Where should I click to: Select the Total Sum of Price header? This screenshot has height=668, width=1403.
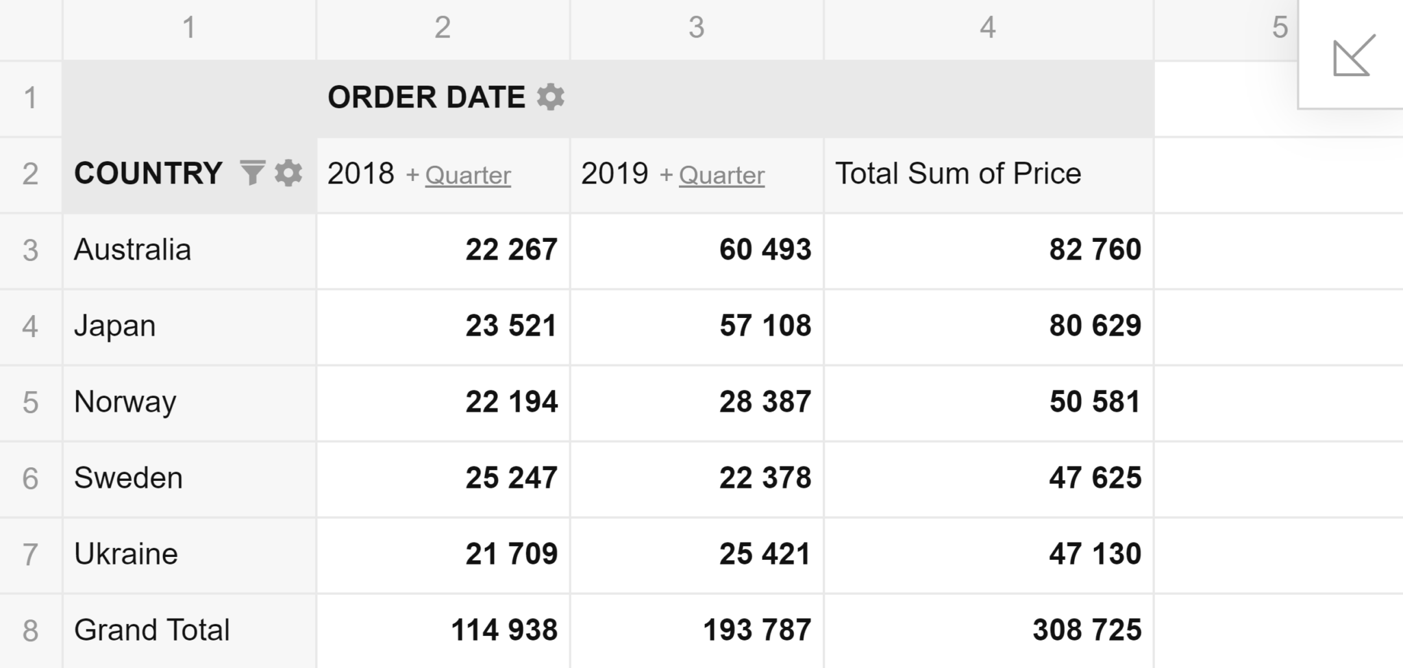click(x=958, y=173)
